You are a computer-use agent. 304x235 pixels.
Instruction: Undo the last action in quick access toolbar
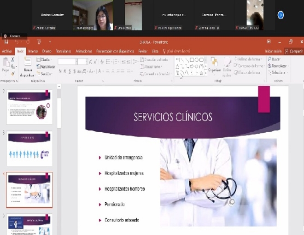click(17, 41)
